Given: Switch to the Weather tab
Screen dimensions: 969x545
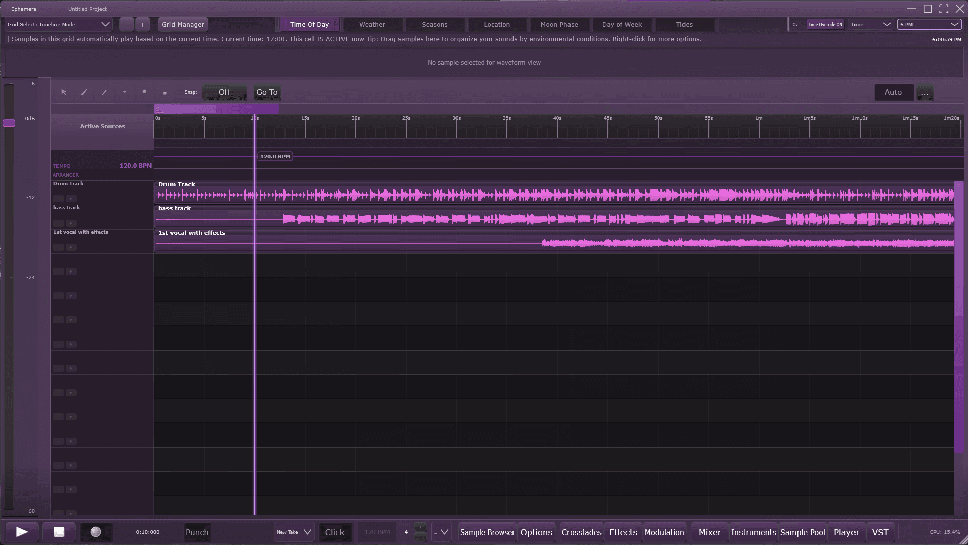Looking at the screenshot, I should tap(372, 24).
